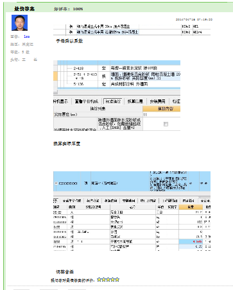Click the 换算实际厚度 caption text
Viewport: 233px width, 290px height.
67,144
